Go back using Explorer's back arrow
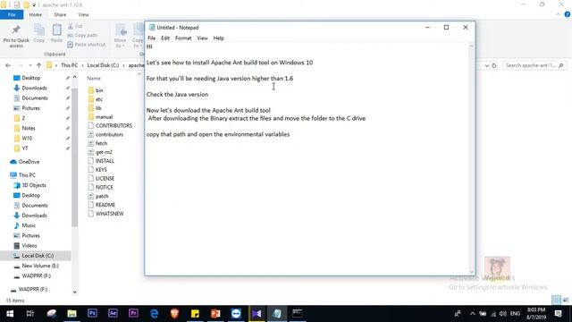Screen dimensions: 572x322 [8, 65]
